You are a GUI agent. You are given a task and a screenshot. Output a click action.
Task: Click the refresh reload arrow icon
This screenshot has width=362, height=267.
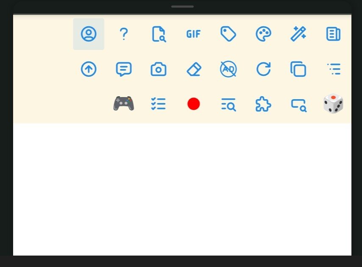click(x=263, y=69)
